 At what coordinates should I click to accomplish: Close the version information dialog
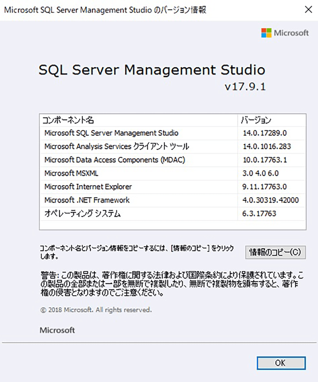point(308,10)
